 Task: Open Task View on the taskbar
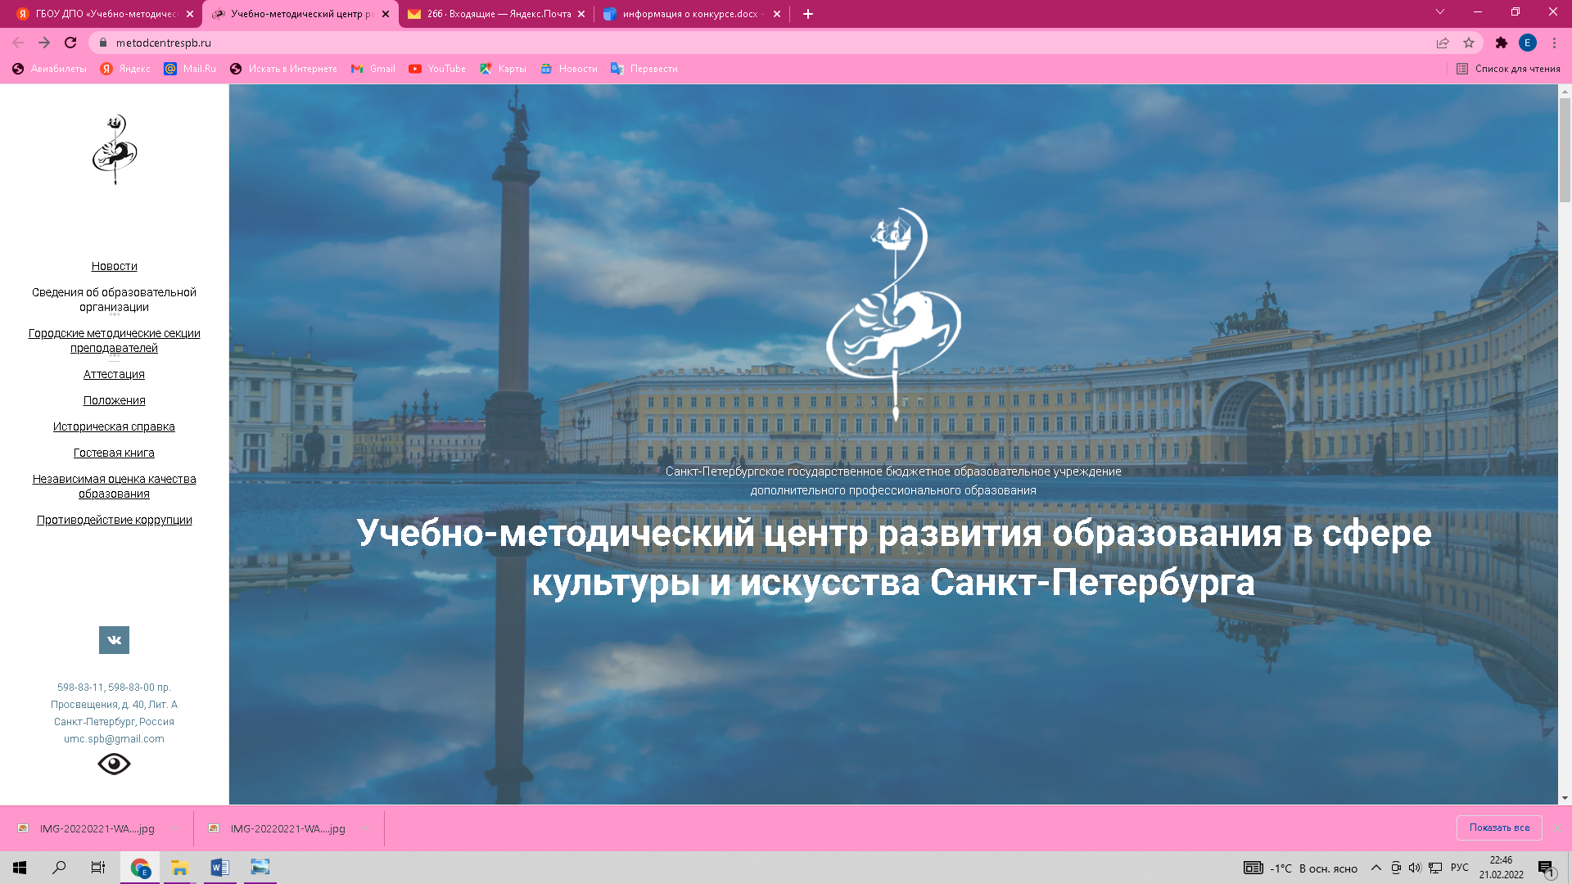[98, 868]
